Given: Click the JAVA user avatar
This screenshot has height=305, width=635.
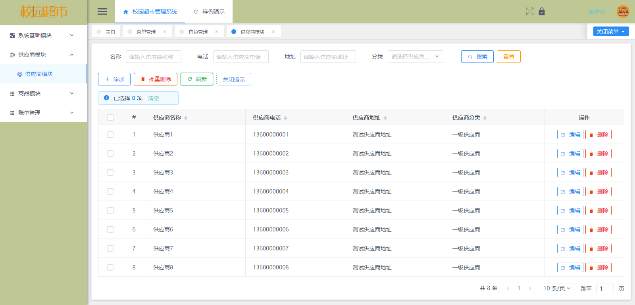Looking at the screenshot, I should point(623,11).
